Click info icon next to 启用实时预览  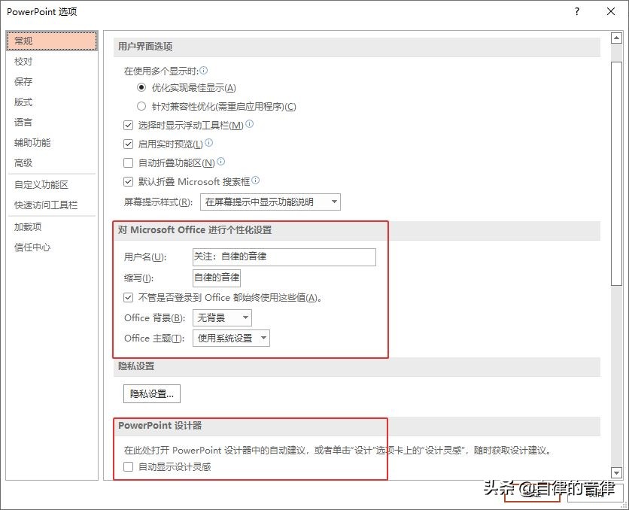(x=208, y=142)
